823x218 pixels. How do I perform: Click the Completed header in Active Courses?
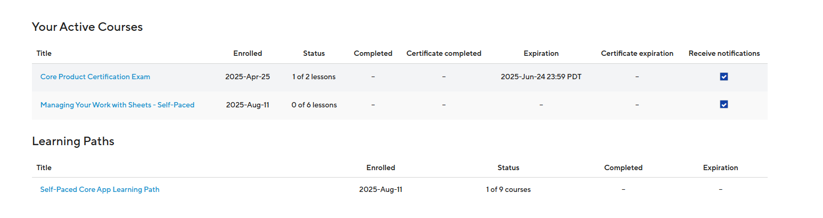[373, 53]
